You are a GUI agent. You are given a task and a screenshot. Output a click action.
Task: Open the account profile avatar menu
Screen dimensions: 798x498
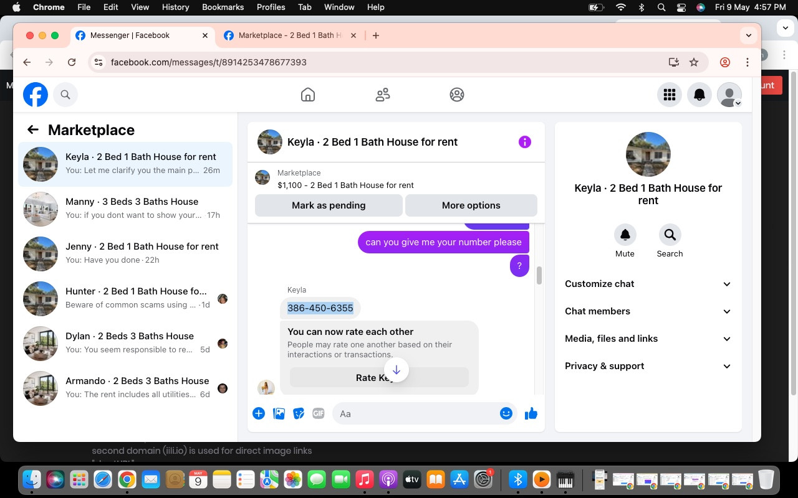729,95
